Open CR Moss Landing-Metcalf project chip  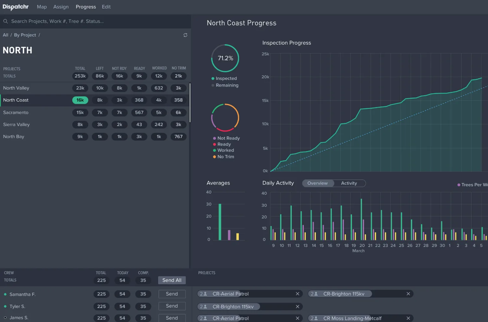[360, 318]
